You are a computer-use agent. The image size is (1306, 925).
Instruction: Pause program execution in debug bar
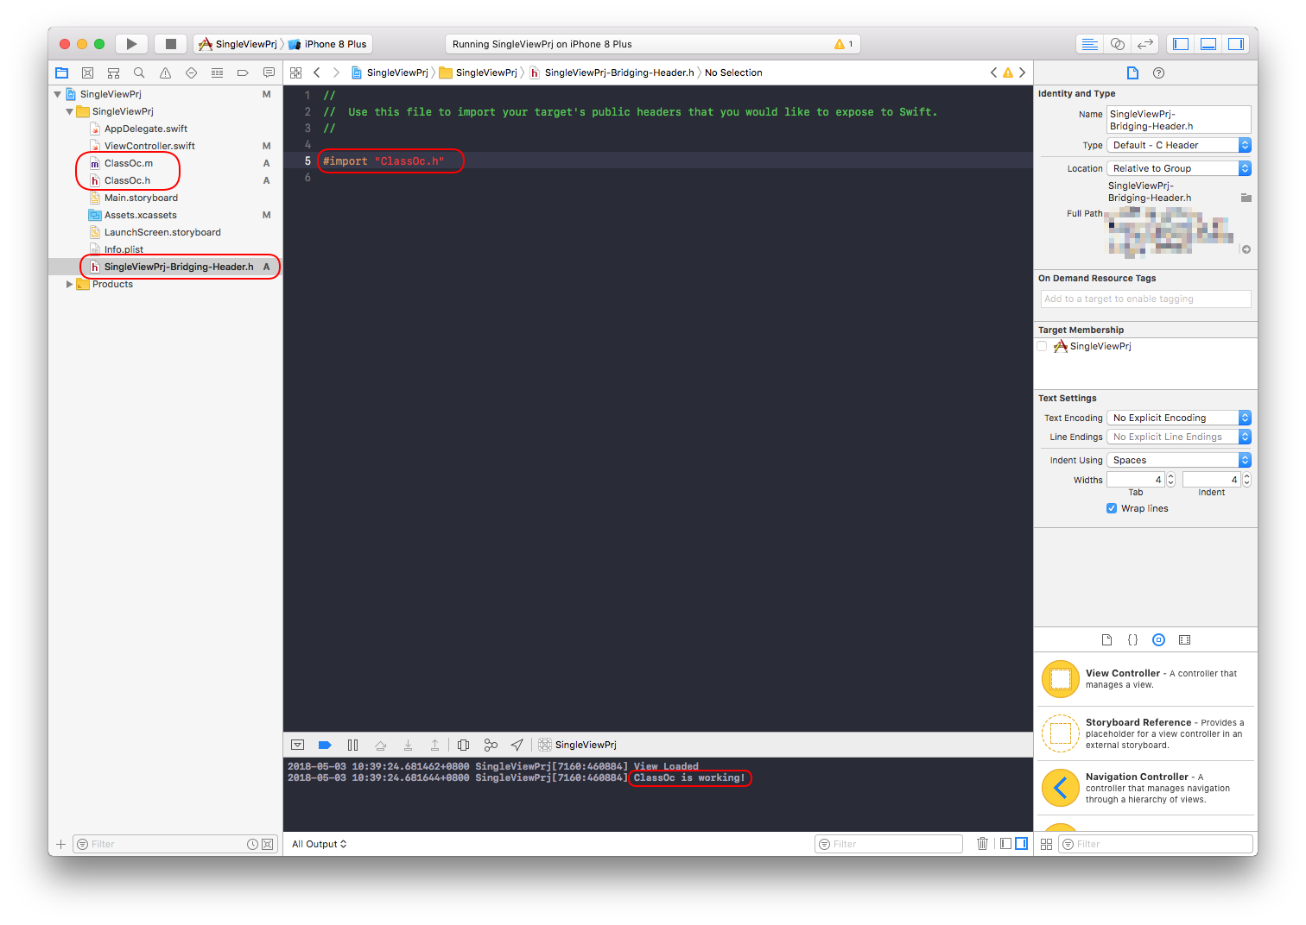tap(352, 745)
